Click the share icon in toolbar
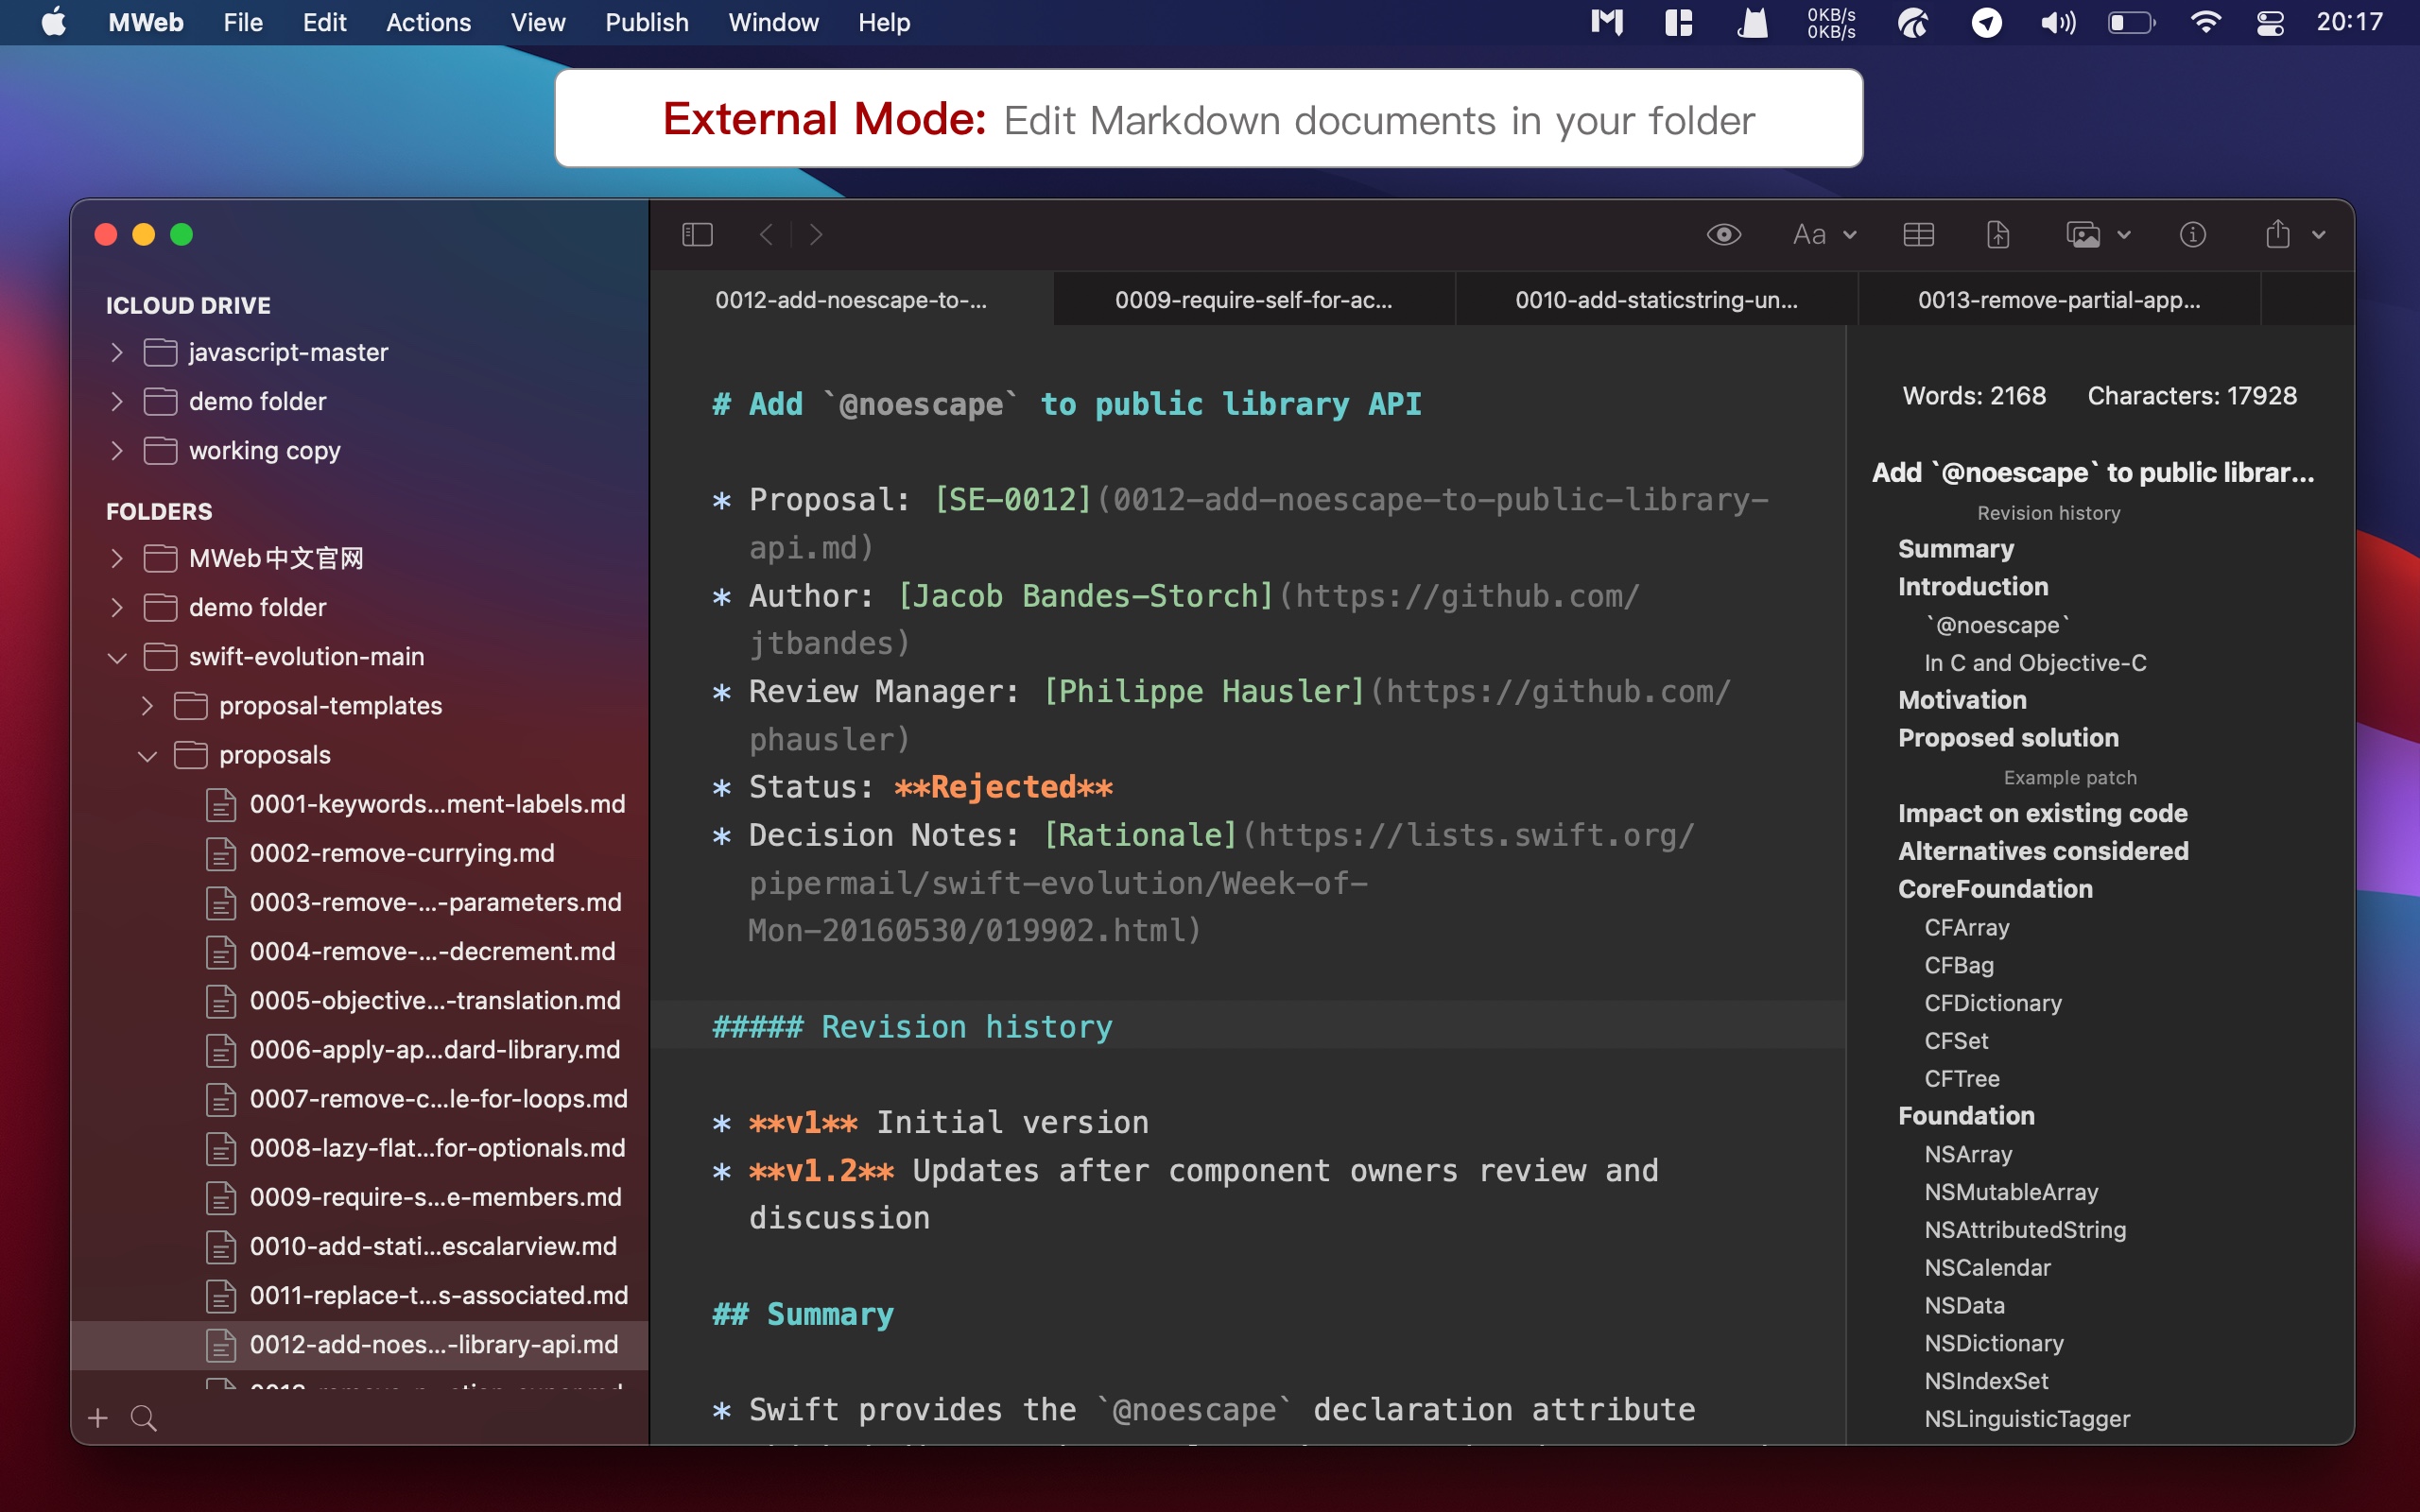The height and width of the screenshot is (1512, 2420). pos(2278,234)
